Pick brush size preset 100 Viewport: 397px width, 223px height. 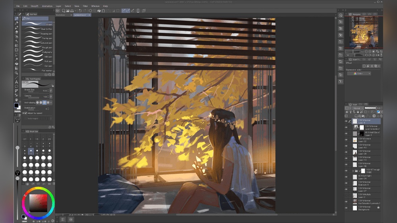coord(43,165)
